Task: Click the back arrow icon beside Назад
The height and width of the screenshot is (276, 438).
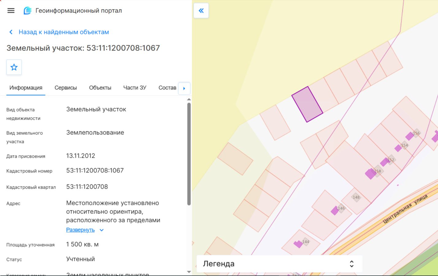Action: (x=11, y=32)
